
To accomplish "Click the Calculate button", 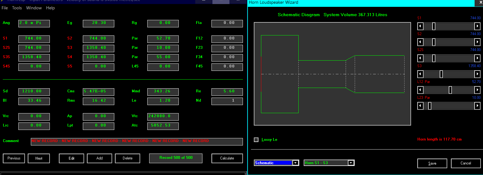I will [x=227, y=158].
